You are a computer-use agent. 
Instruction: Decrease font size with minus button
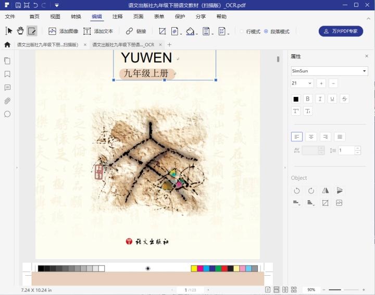333,83
